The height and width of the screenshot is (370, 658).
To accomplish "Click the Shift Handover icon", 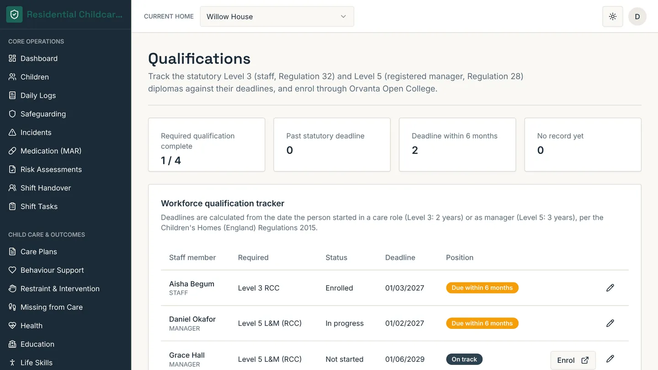I will pos(12,188).
